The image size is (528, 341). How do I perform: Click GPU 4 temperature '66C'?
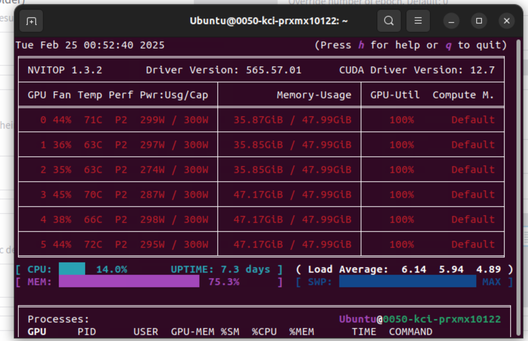(x=93, y=220)
